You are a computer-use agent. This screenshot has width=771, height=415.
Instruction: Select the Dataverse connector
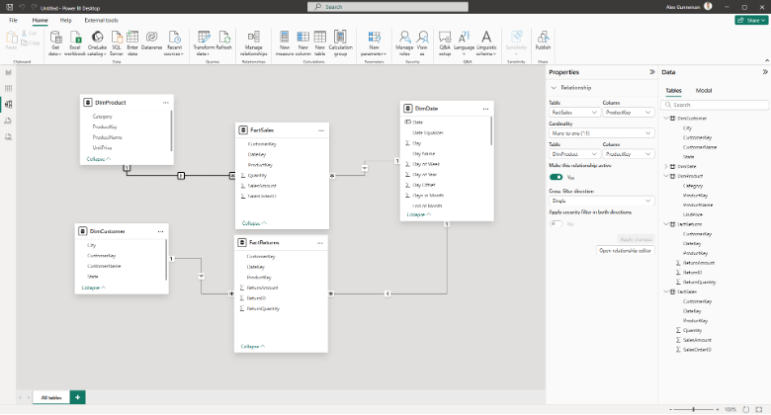151,41
